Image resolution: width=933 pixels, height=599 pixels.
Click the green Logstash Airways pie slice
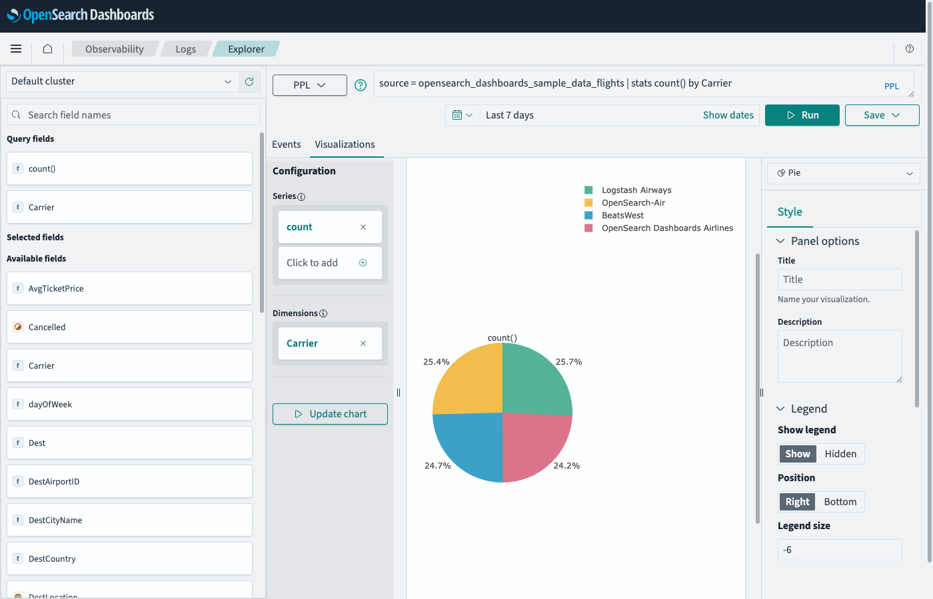[x=536, y=379]
